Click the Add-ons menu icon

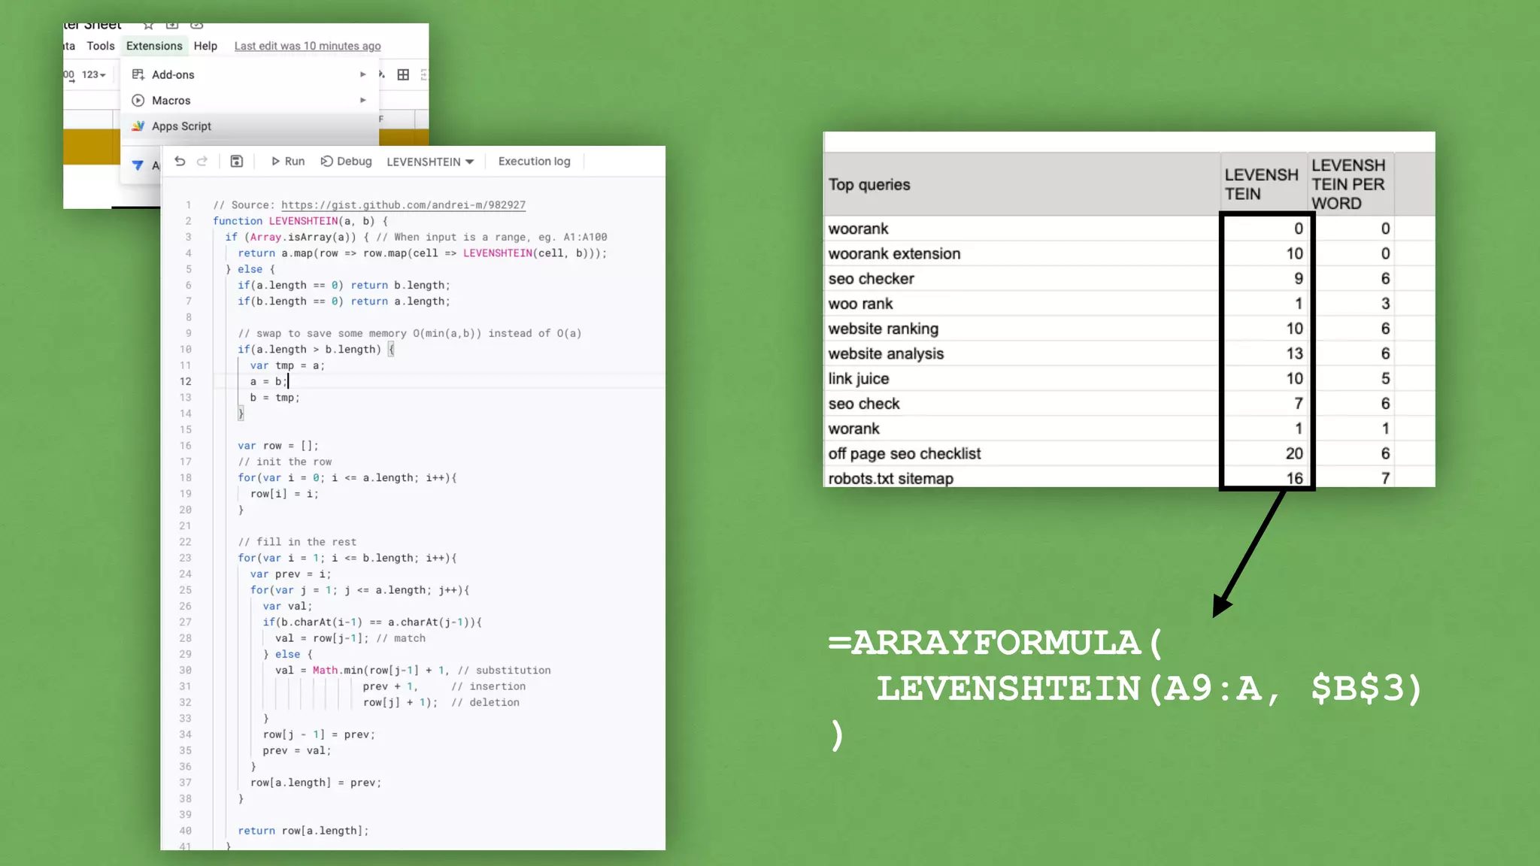pyautogui.click(x=138, y=74)
